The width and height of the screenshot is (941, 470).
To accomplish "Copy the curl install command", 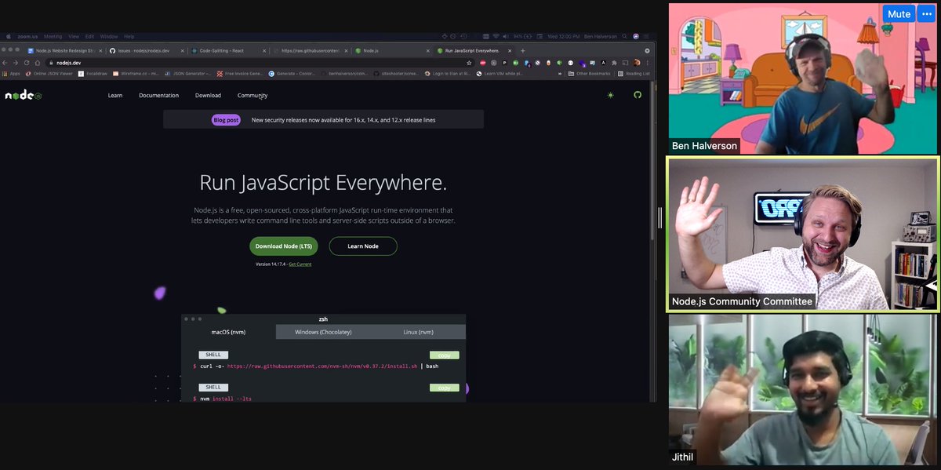I will 444,355.
